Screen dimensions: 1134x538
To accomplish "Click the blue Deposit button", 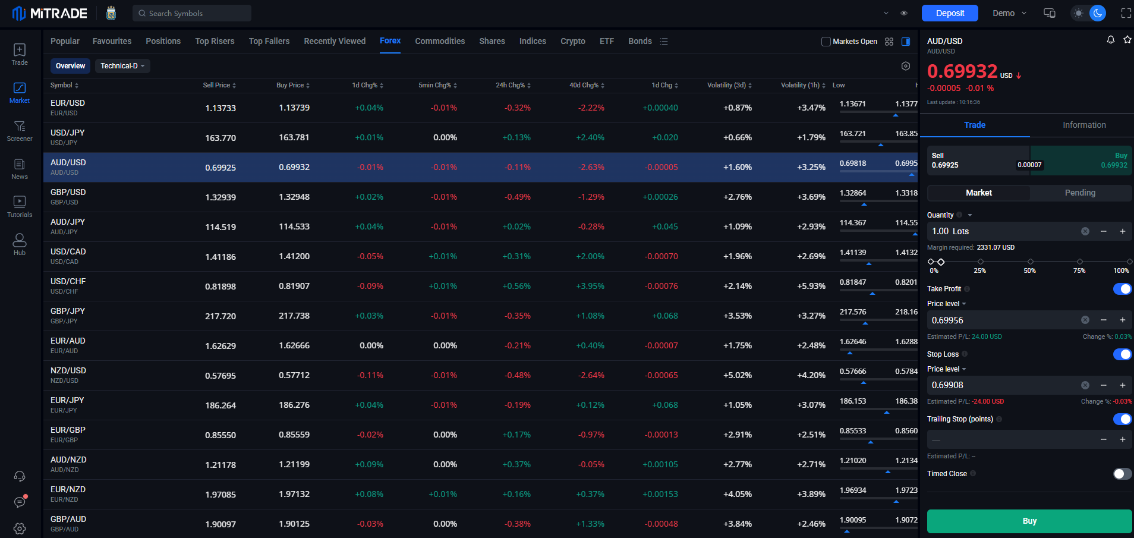I will point(950,13).
